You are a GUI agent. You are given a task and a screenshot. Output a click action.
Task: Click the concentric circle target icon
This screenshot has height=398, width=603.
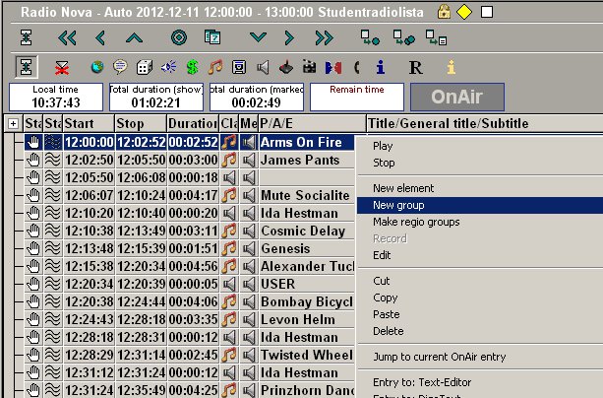click(179, 37)
